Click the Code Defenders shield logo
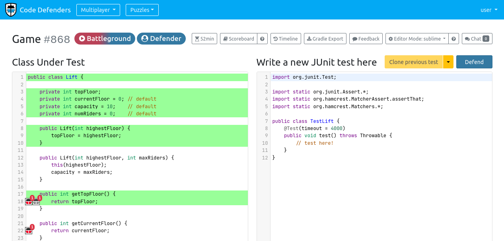 [11, 10]
